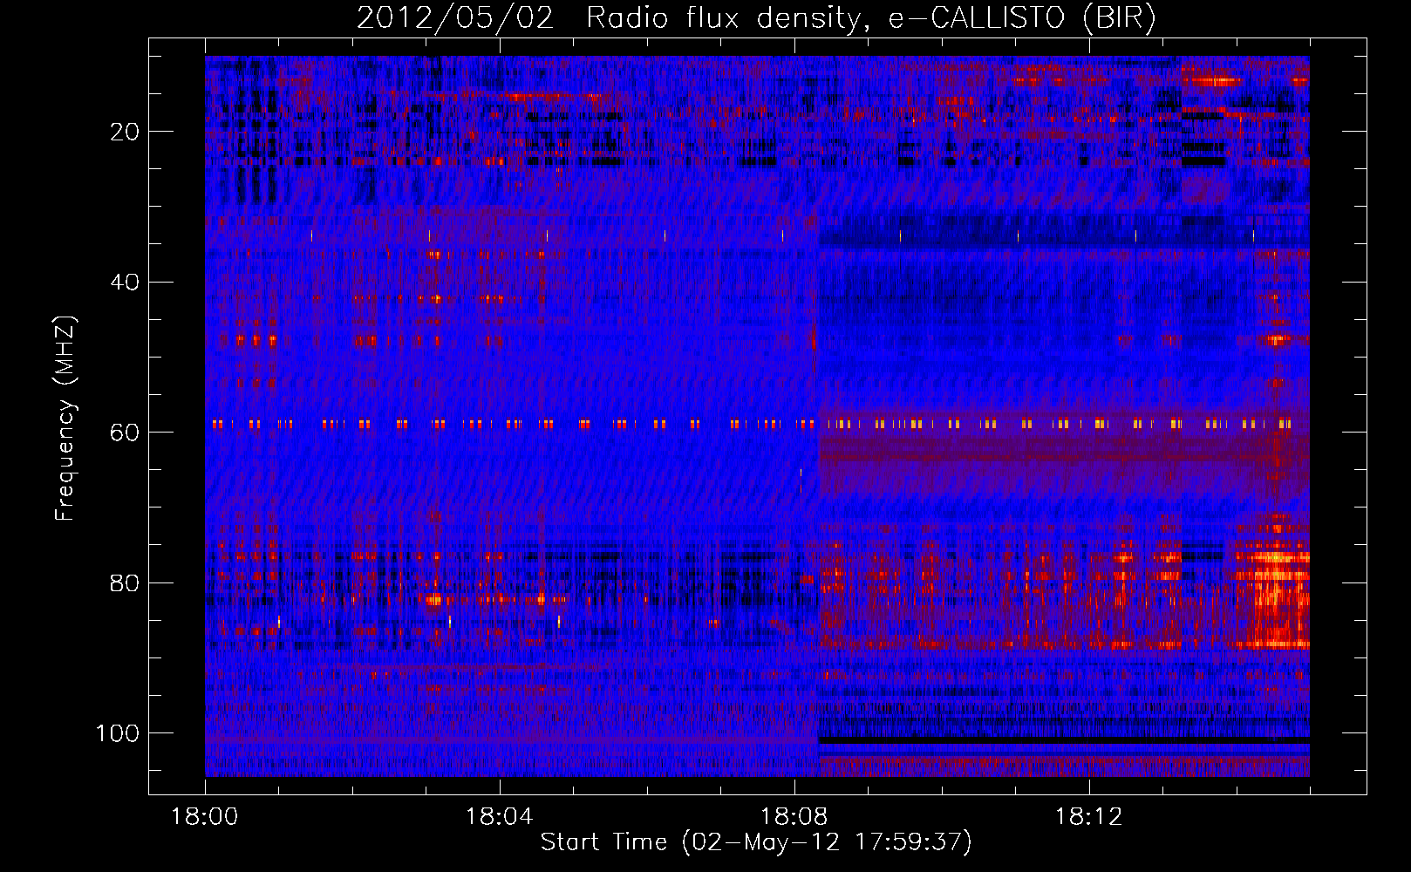The height and width of the screenshot is (872, 1411).
Task: Click the 20 frequency tick label
Action: [125, 132]
